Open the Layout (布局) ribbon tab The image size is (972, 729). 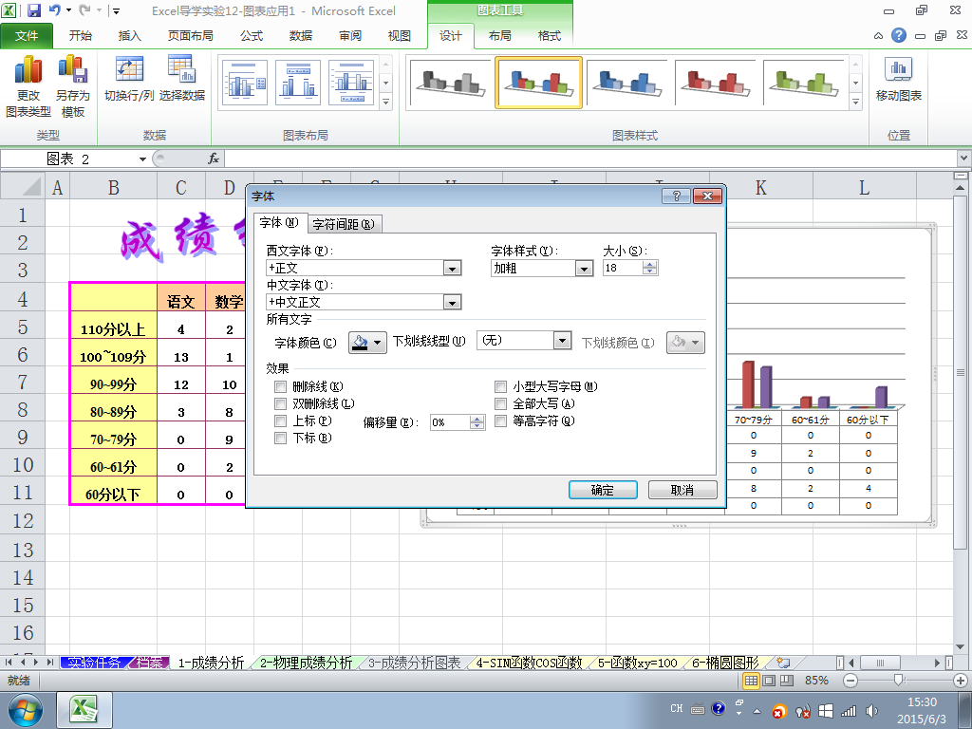tap(499, 36)
